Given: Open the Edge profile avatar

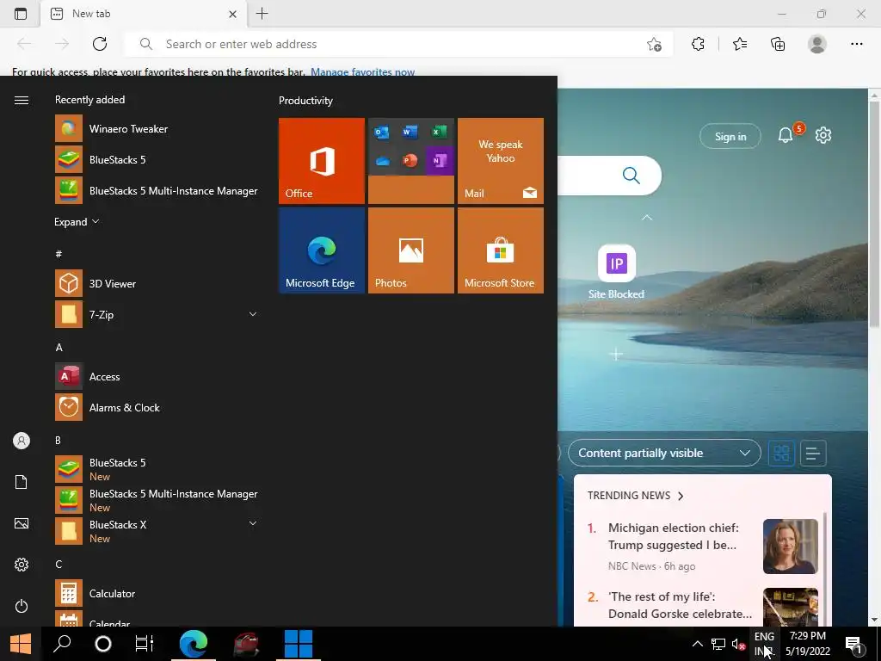Looking at the screenshot, I should click(x=817, y=44).
